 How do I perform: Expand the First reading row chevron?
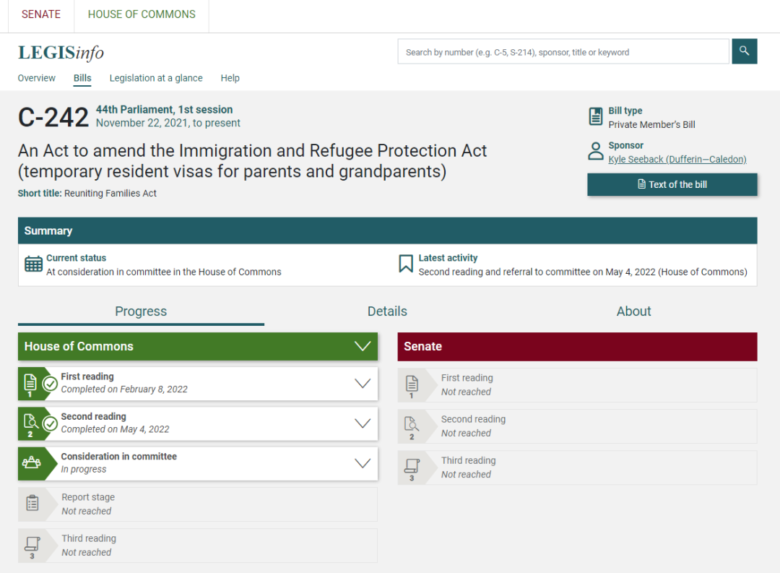click(362, 384)
